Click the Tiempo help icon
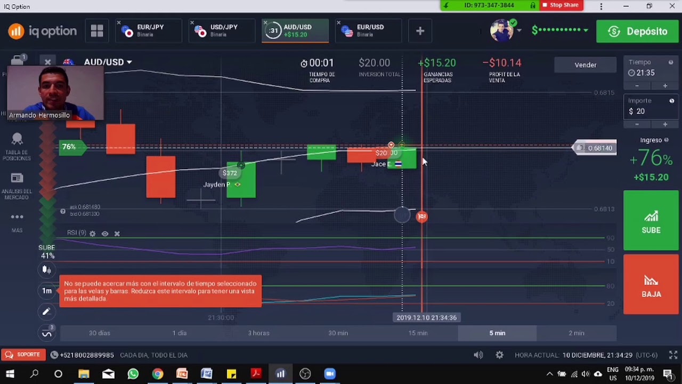This screenshot has height=384, width=682. [670, 62]
